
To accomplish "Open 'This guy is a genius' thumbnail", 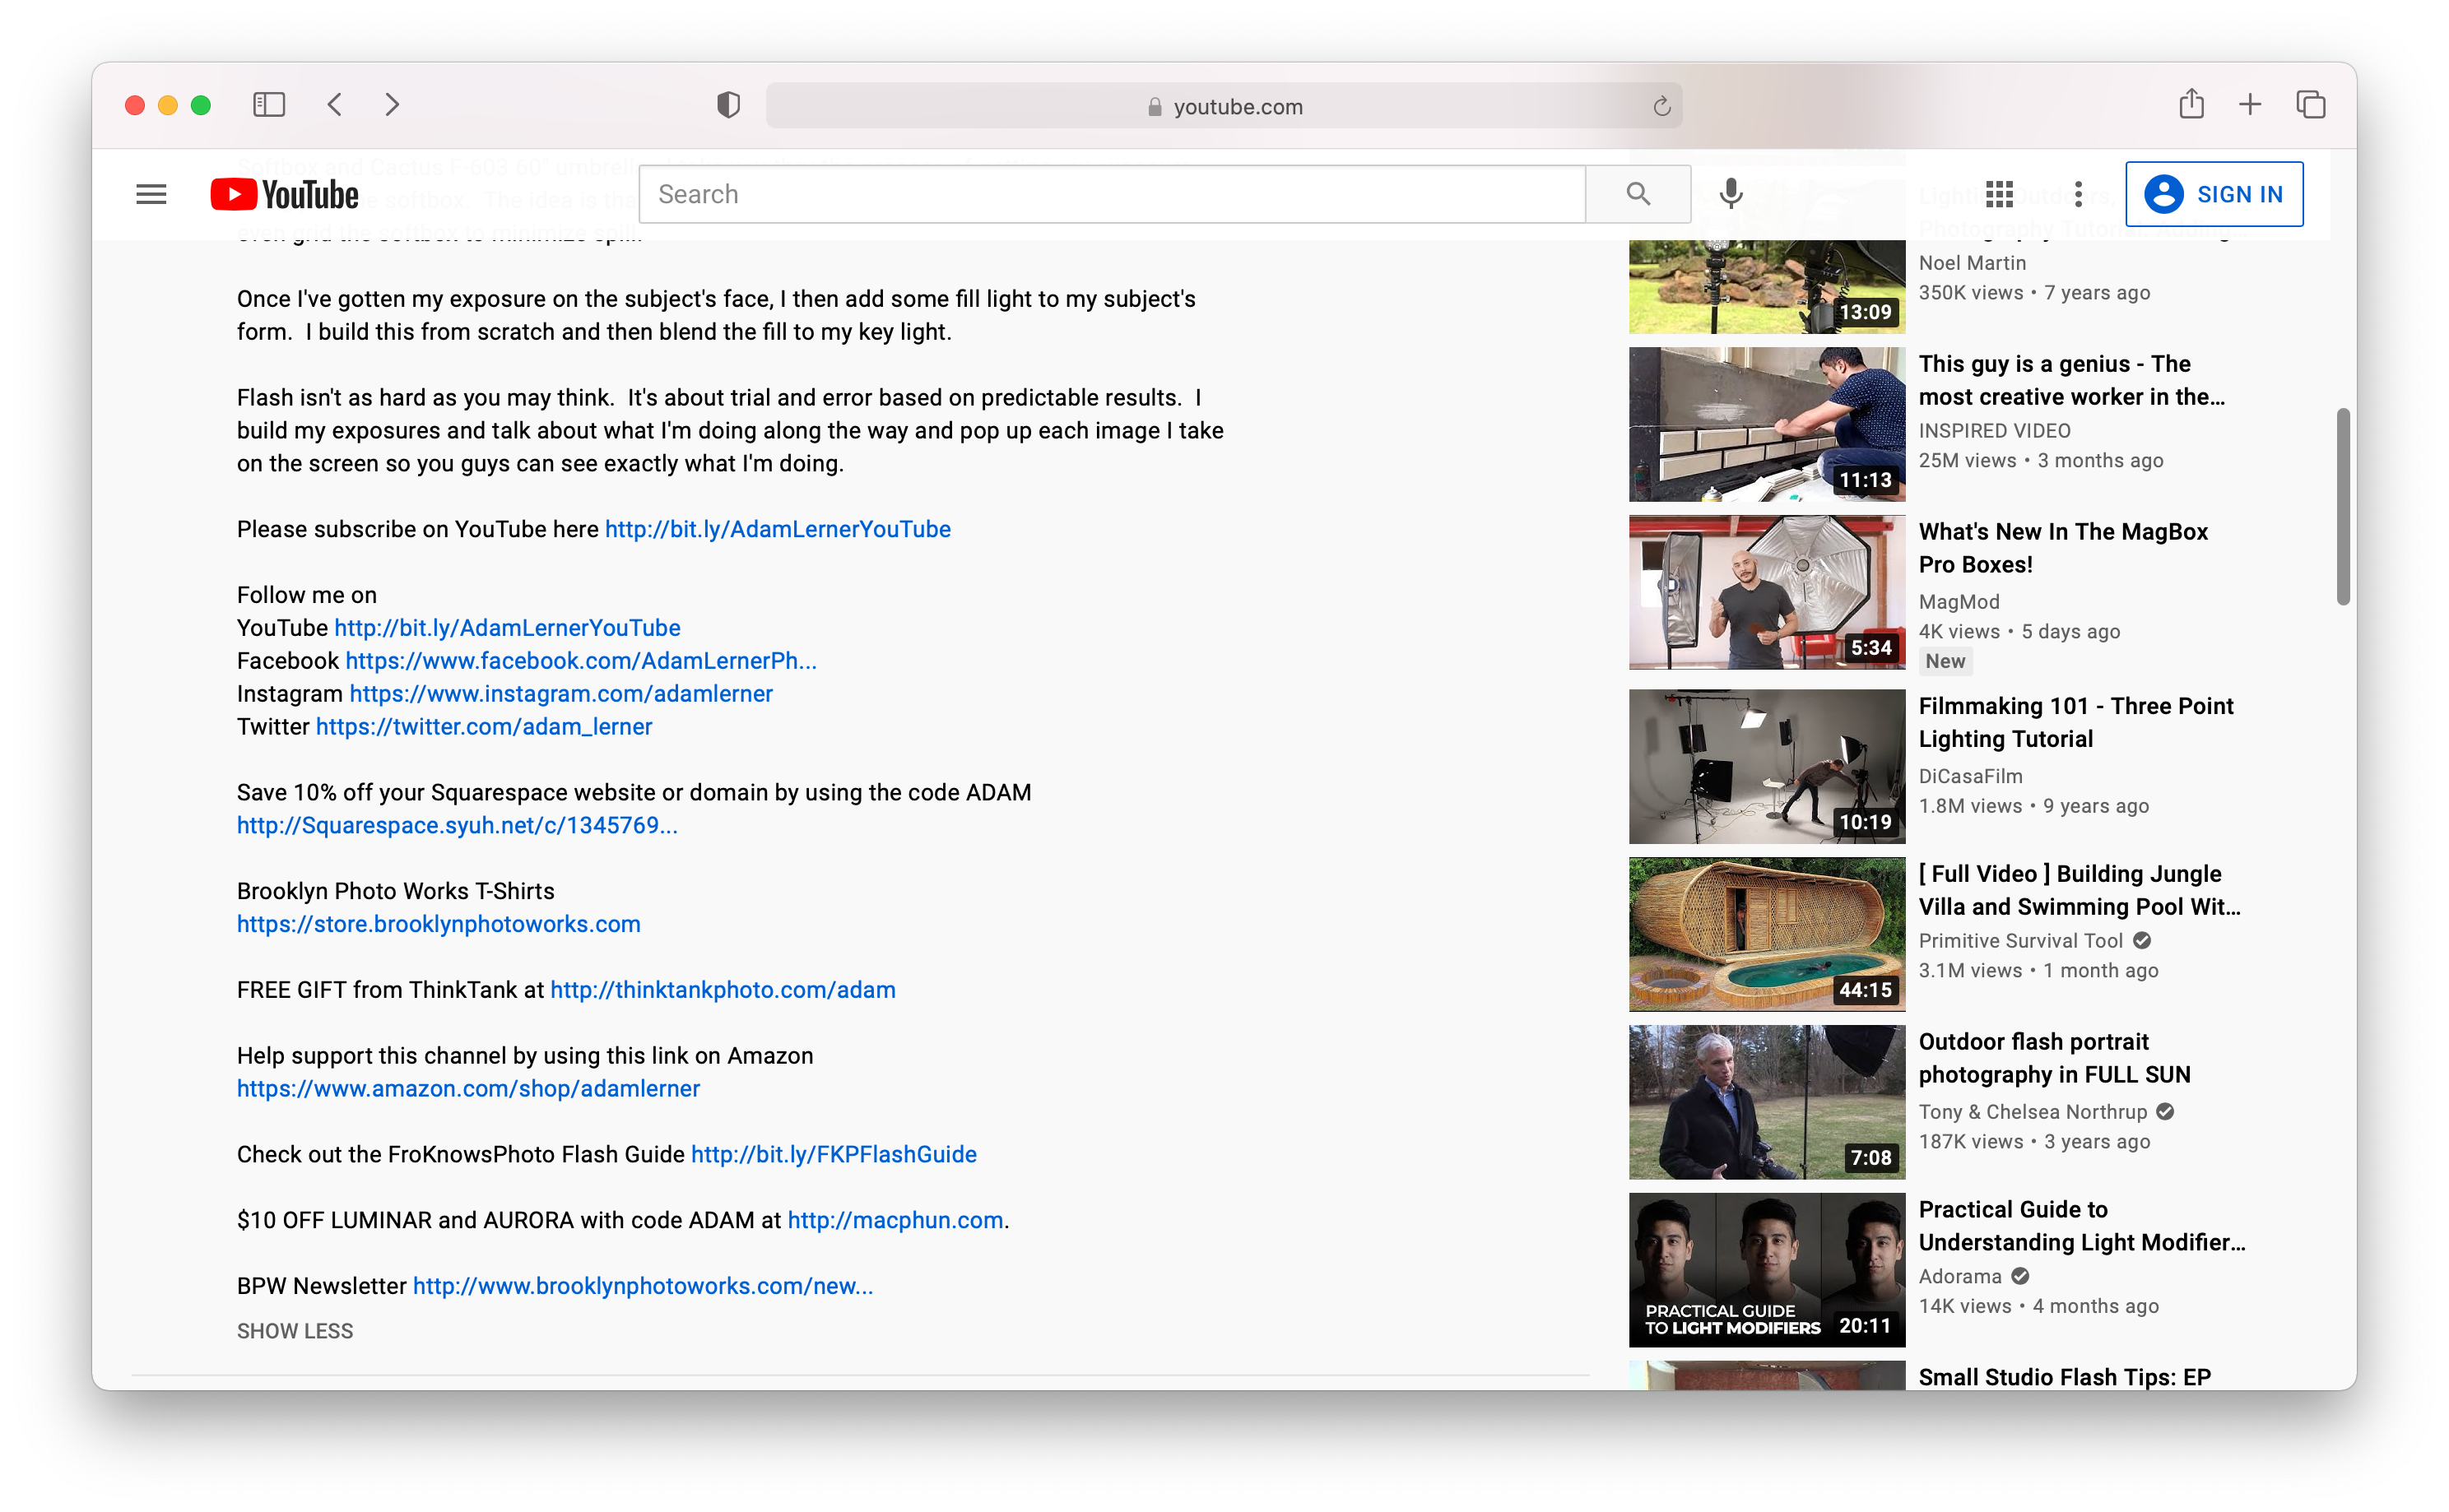I will pos(1767,424).
